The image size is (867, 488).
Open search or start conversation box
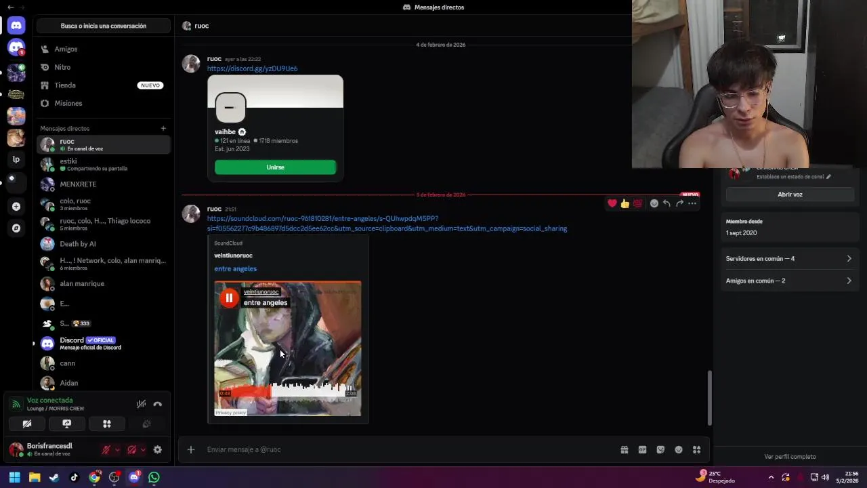(103, 26)
